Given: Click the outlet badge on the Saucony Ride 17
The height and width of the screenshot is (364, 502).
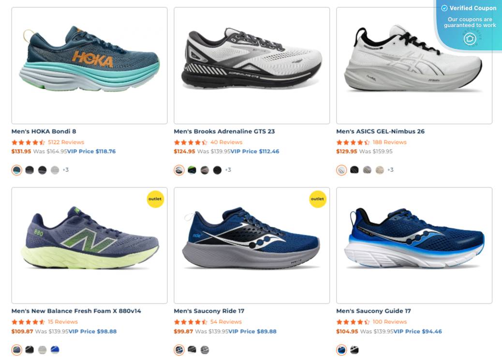Looking at the screenshot, I should click(317, 199).
